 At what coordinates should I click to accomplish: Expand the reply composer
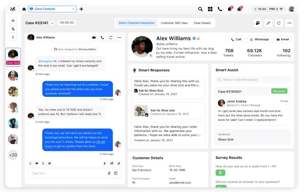119,163
